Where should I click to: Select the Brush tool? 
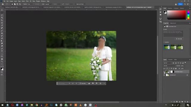coord(2,31)
